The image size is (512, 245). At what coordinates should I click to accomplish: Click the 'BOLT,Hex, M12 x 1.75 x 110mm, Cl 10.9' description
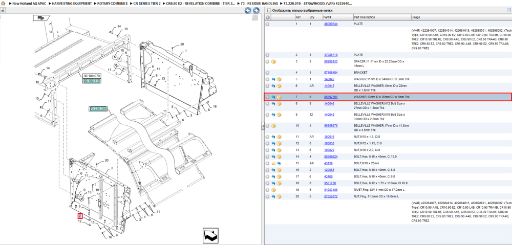[x=380, y=183]
